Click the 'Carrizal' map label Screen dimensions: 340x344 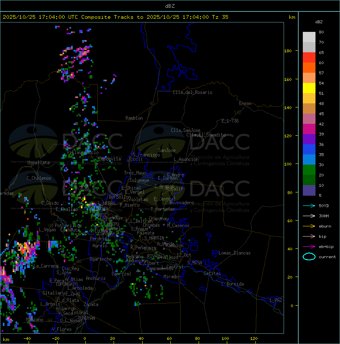tap(121, 274)
